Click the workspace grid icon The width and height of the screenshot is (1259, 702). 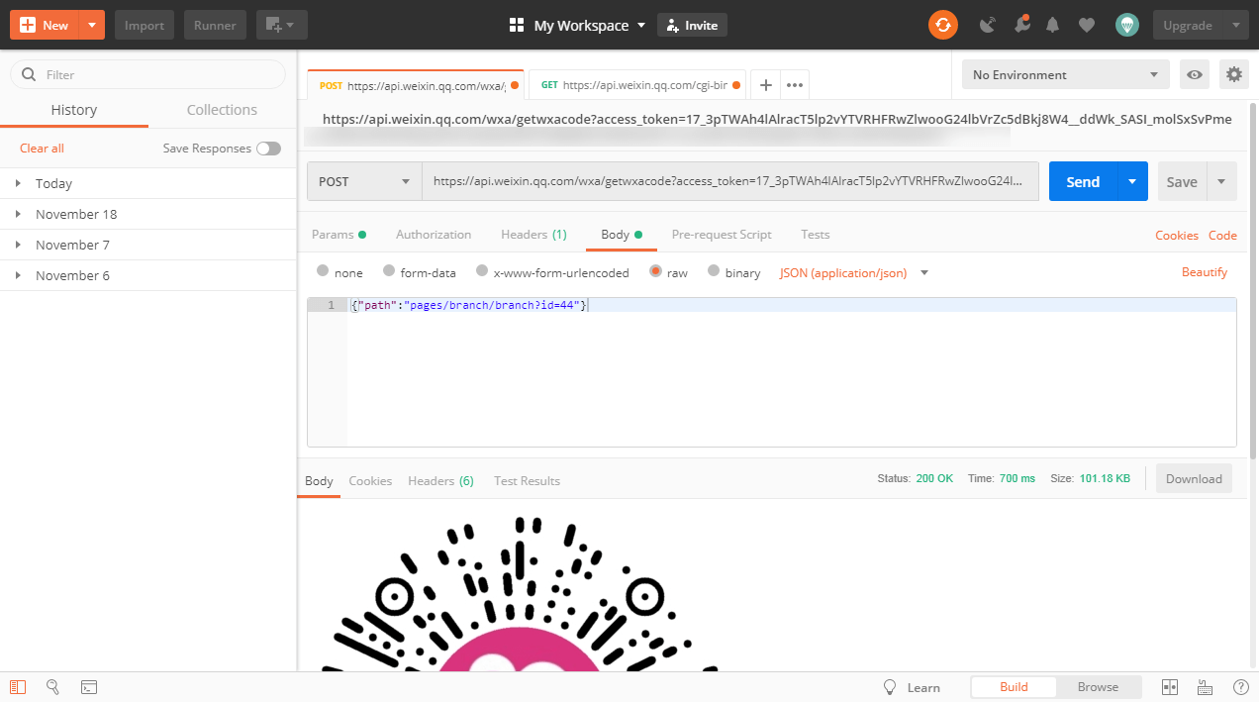coord(516,25)
